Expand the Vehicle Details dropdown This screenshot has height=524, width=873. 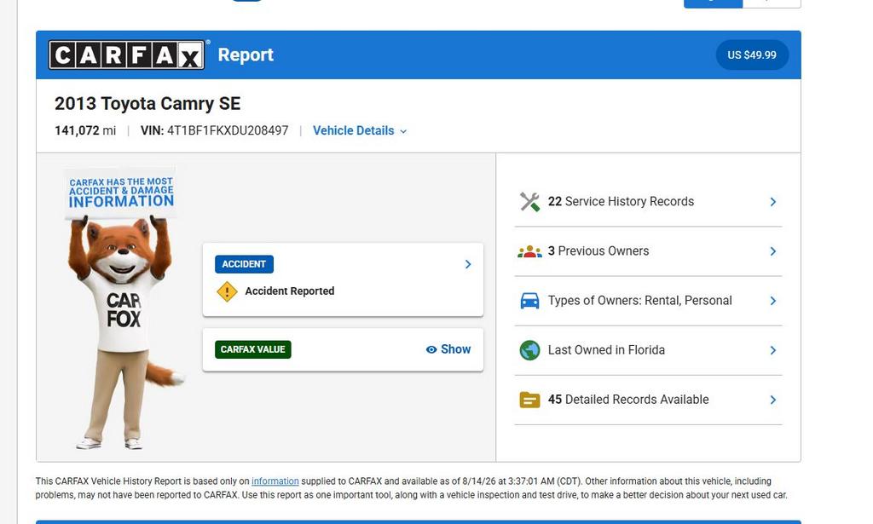360,130
